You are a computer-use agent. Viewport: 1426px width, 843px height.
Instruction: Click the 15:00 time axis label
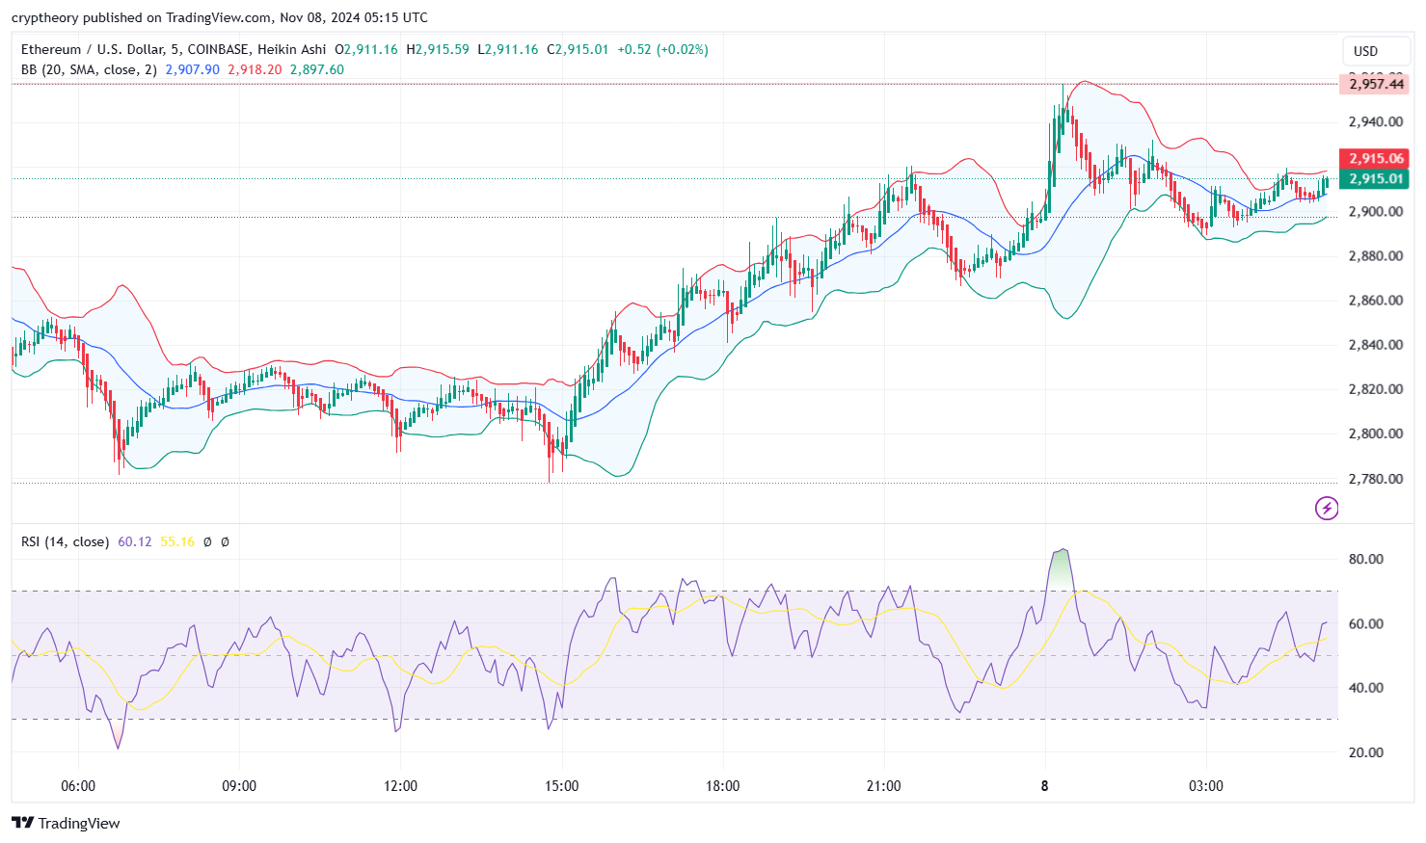coord(561,785)
